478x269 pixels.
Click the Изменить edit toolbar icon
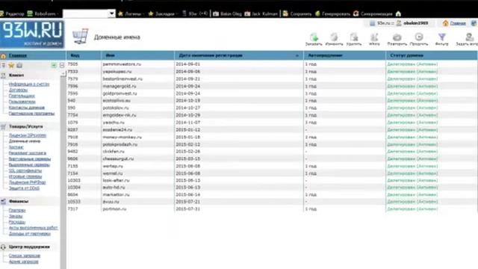334,39
